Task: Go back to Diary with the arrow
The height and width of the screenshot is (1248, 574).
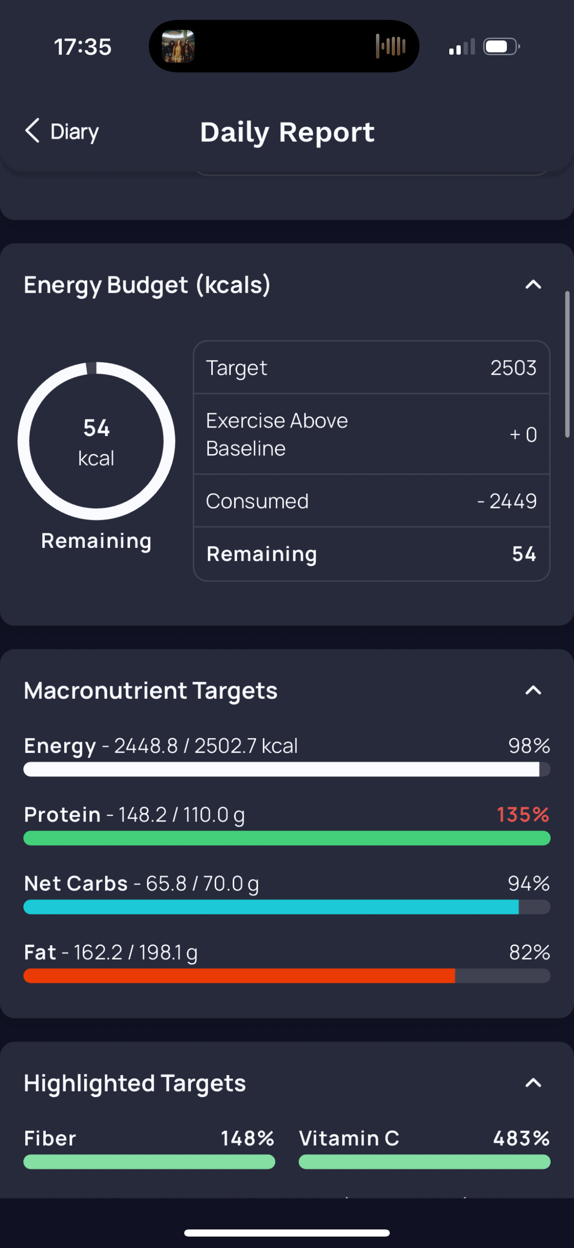Action: (61, 131)
